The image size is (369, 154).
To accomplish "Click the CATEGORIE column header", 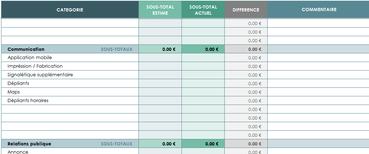I will coord(70,10).
